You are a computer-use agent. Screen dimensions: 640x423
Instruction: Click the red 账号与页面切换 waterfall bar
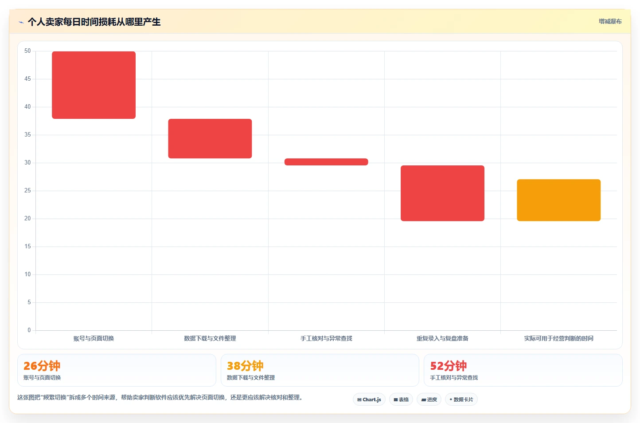94,85
